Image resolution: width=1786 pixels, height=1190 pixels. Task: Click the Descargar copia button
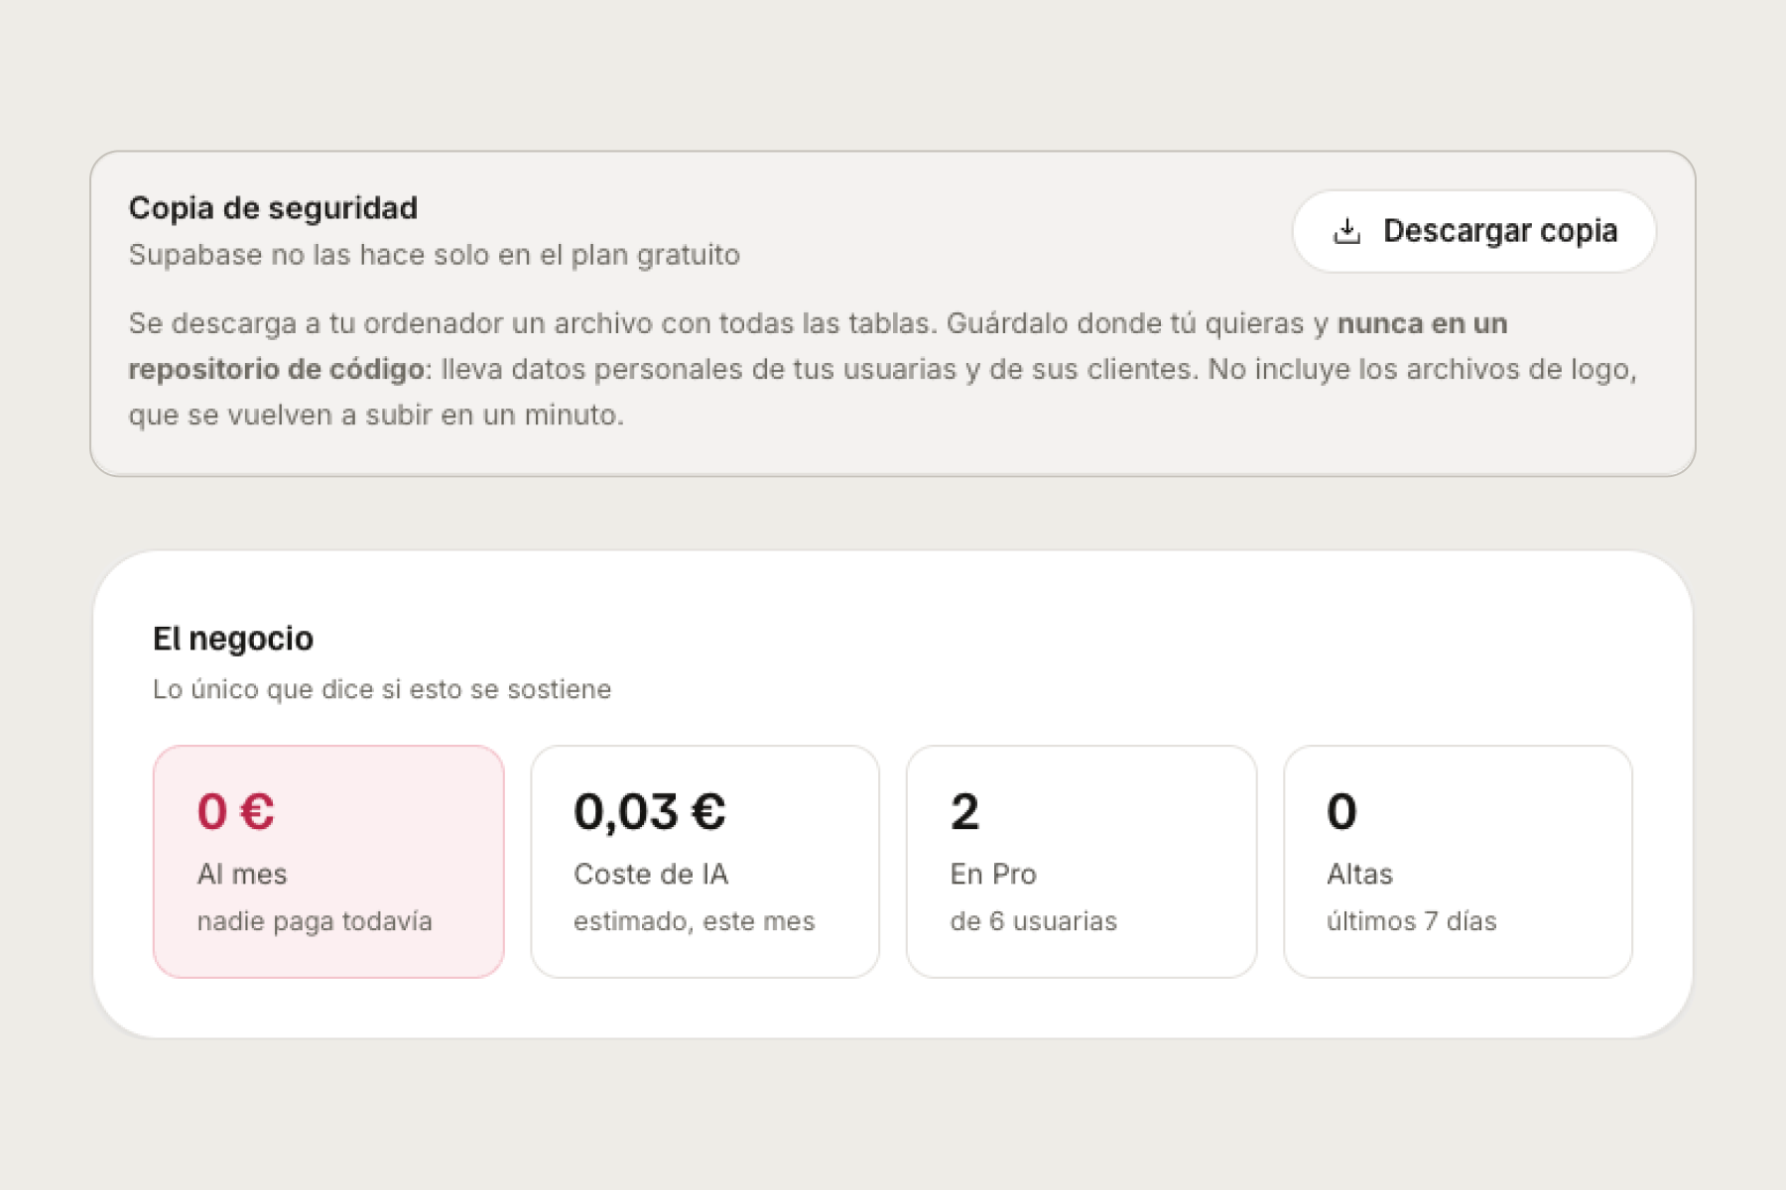[x=1473, y=231]
